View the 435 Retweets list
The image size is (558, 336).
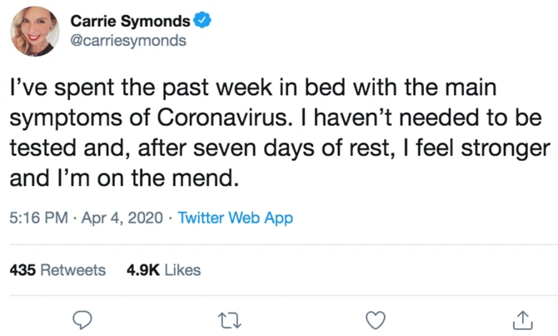coord(57,270)
